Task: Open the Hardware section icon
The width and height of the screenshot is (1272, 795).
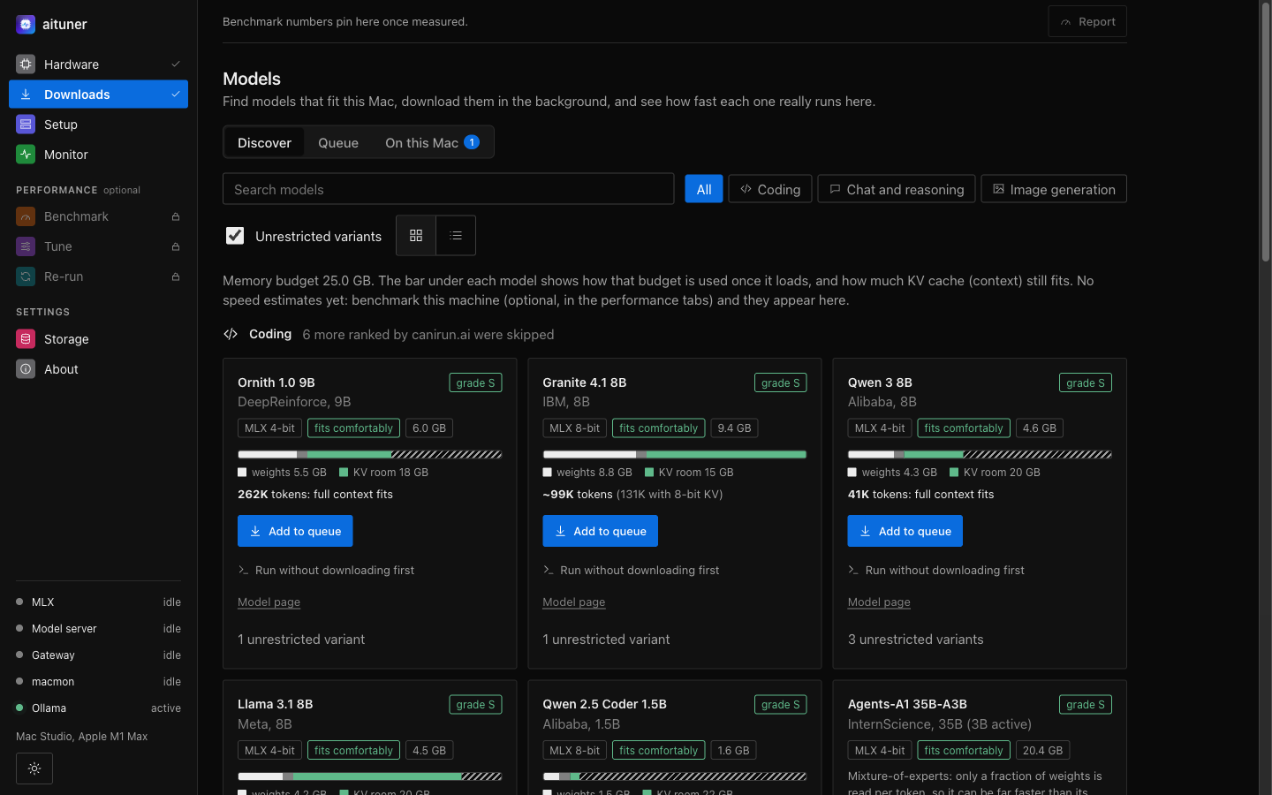Action: (x=26, y=64)
